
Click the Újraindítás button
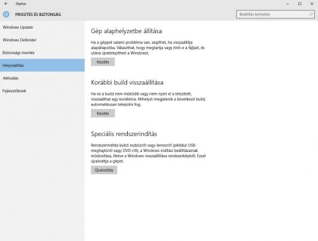[104, 170]
